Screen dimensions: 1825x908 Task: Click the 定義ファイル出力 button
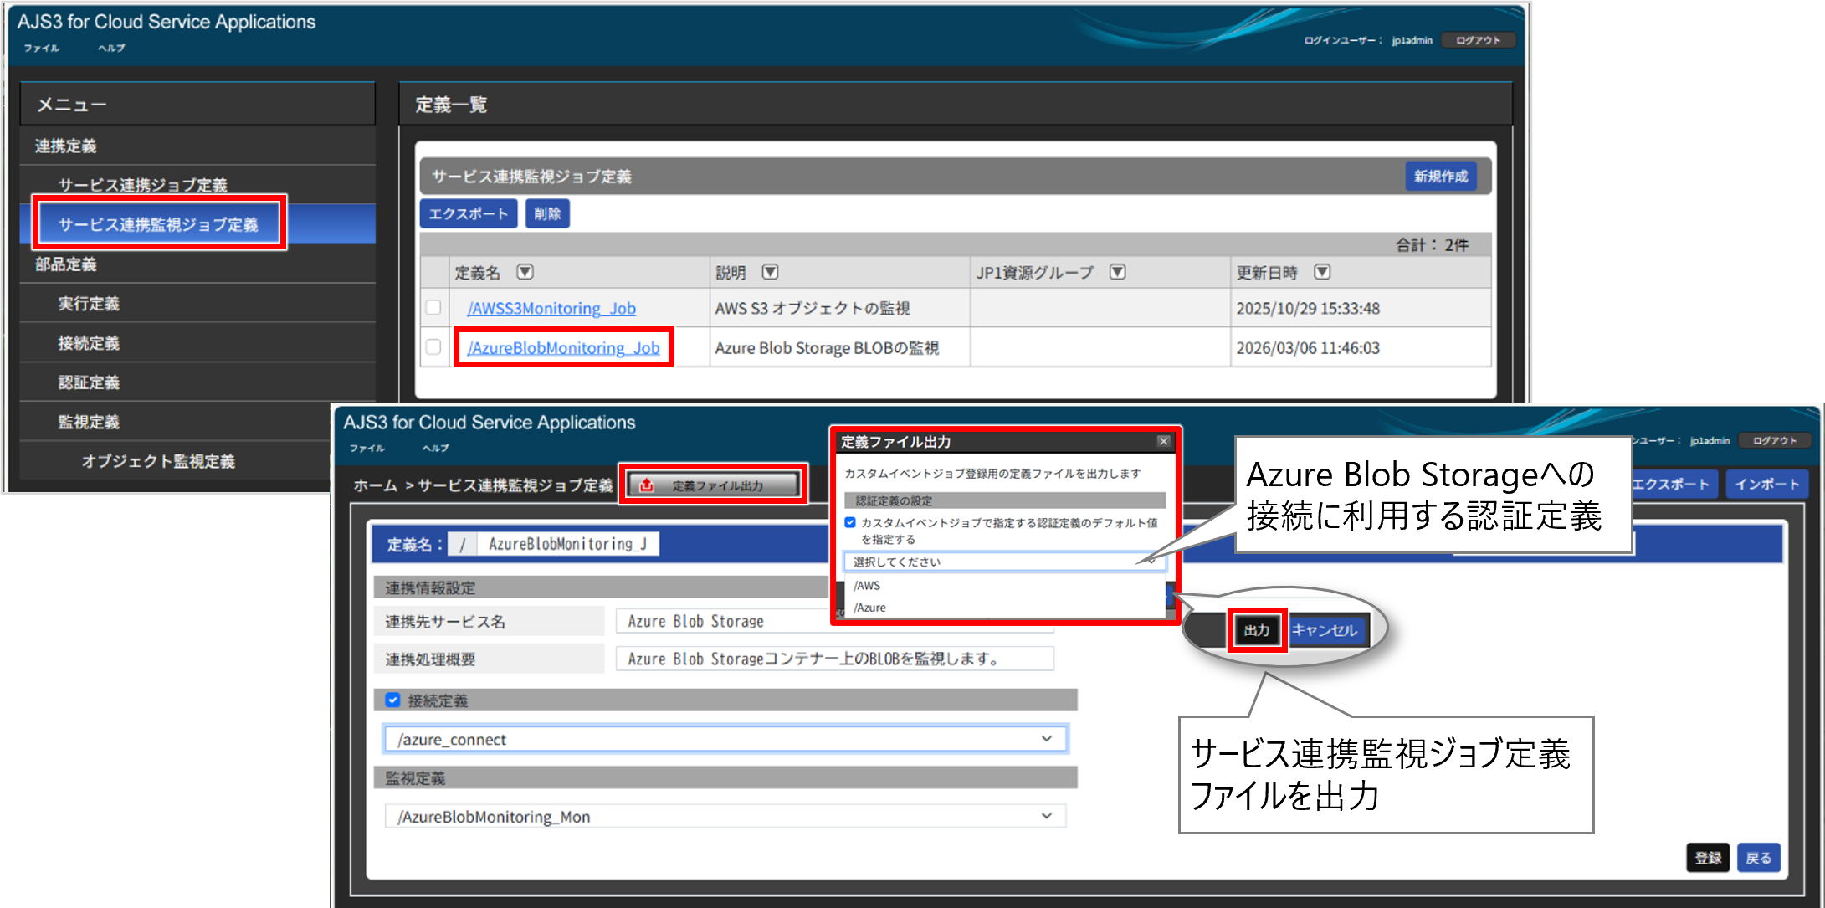[714, 485]
